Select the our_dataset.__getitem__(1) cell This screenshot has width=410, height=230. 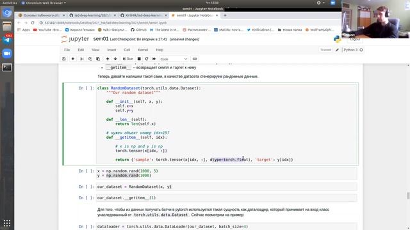click(x=226, y=197)
